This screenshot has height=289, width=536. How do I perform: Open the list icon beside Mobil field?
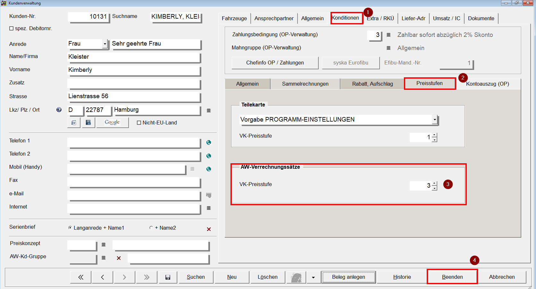click(192, 169)
